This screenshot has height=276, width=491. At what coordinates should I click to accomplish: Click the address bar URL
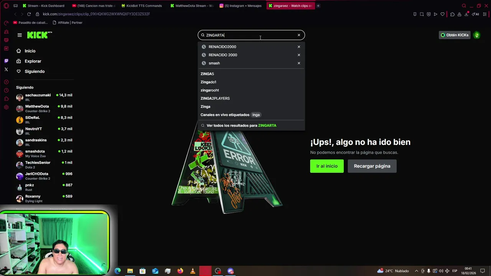point(96,14)
